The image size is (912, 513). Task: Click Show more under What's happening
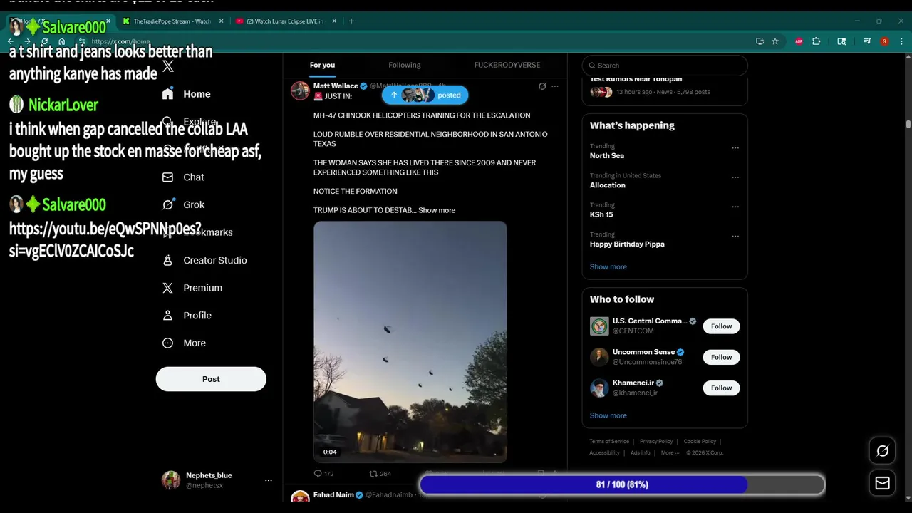608,266
